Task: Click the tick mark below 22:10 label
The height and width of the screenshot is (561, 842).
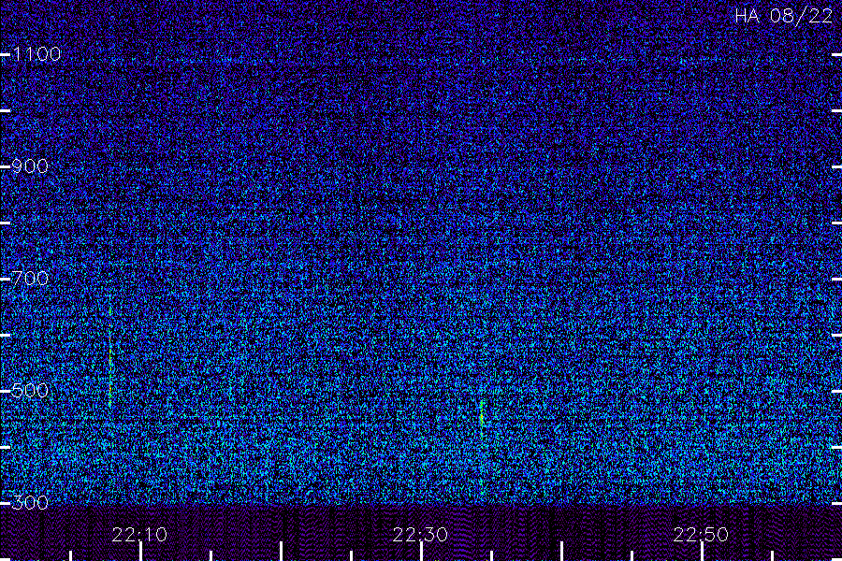Action: point(140,552)
